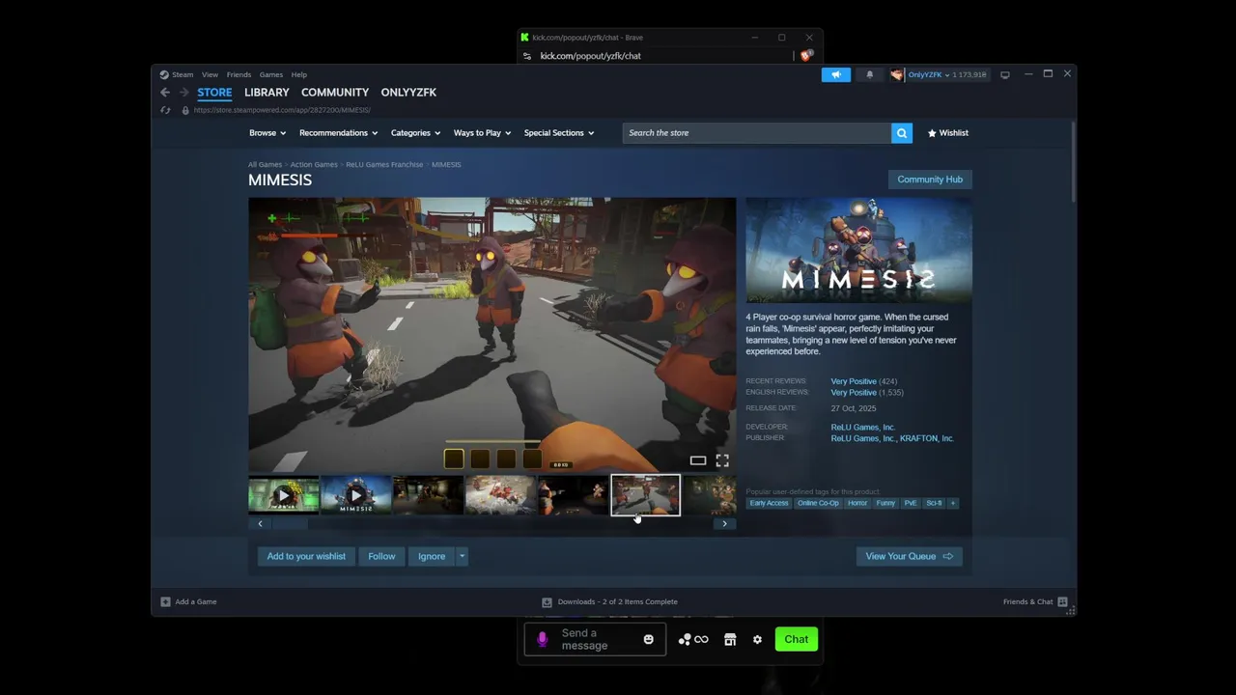Open the Steam menu
This screenshot has height=695, width=1236.
[x=183, y=74]
